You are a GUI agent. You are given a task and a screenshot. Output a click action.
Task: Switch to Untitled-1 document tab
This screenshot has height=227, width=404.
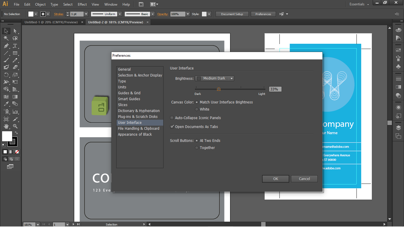51,22
